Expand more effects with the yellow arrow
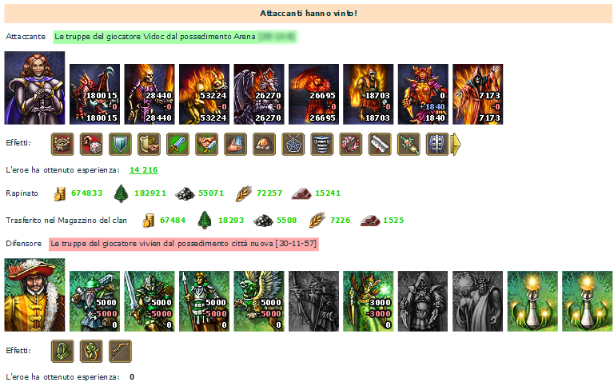The width and height of the screenshot is (614, 386). point(457,144)
